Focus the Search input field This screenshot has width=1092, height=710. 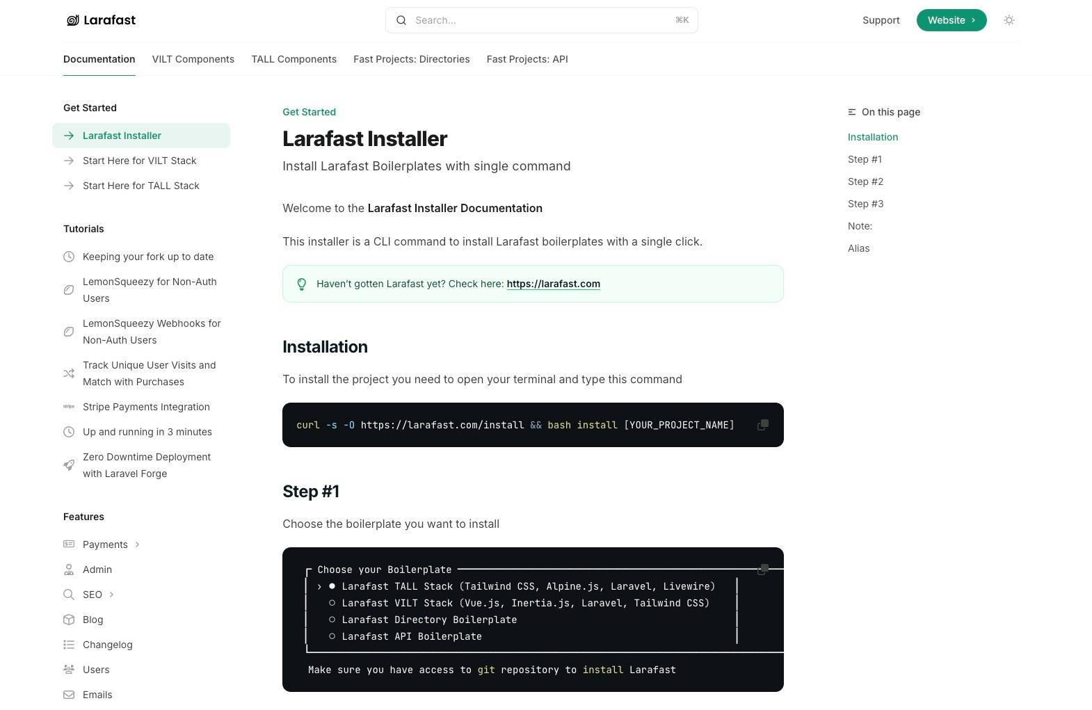point(542,20)
